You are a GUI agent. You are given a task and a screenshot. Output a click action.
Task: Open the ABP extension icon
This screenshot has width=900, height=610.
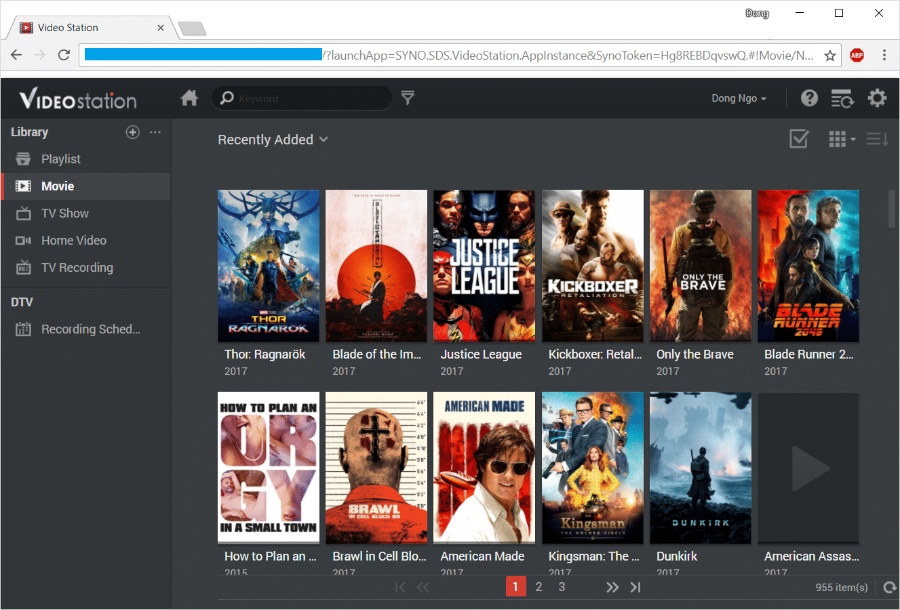click(x=857, y=56)
